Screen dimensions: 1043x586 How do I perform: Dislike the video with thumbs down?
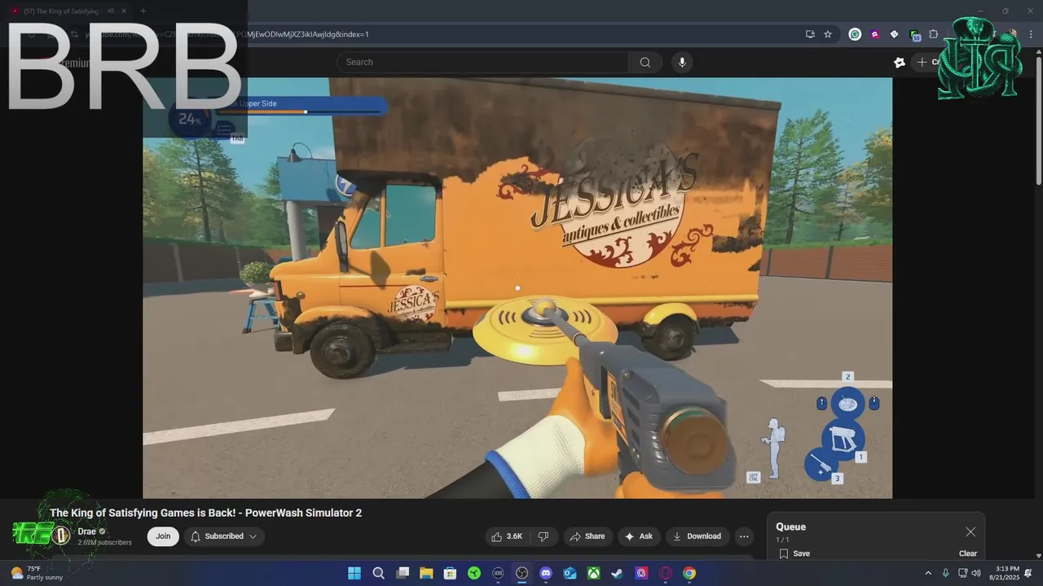(x=544, y=536)
